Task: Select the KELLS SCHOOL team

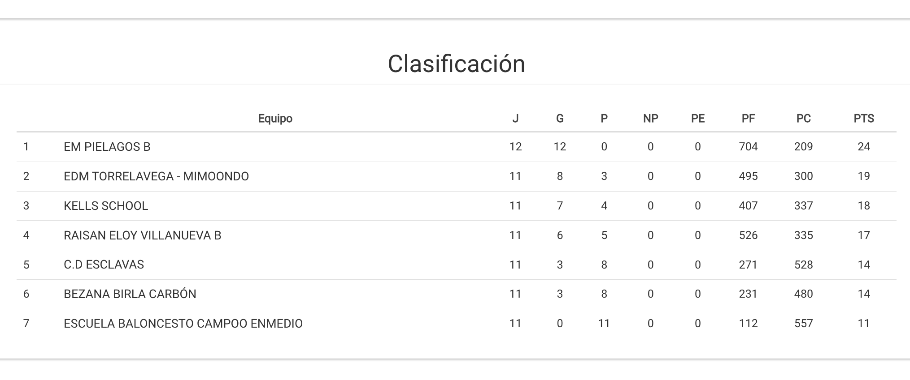Action: [x=106, y=206]
